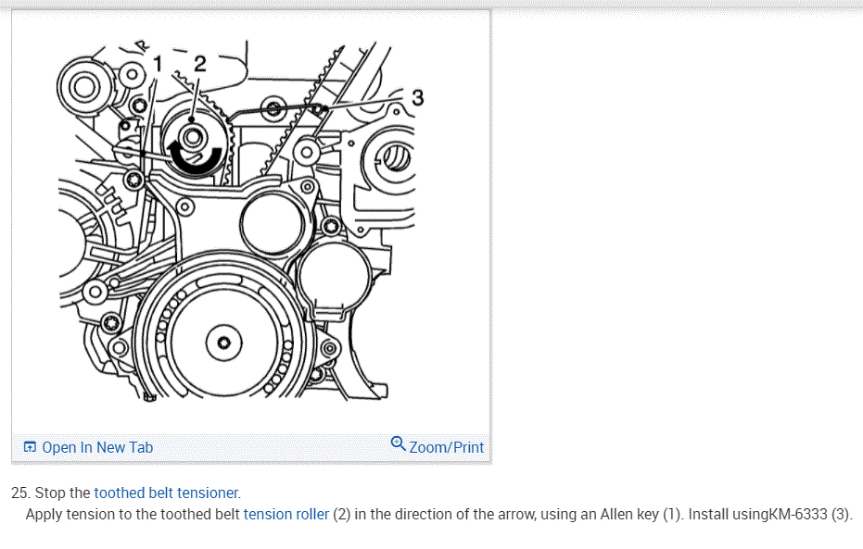Follow the tension roller link
The width and height of the screenshot is (863, 549).
coord(286,515)
